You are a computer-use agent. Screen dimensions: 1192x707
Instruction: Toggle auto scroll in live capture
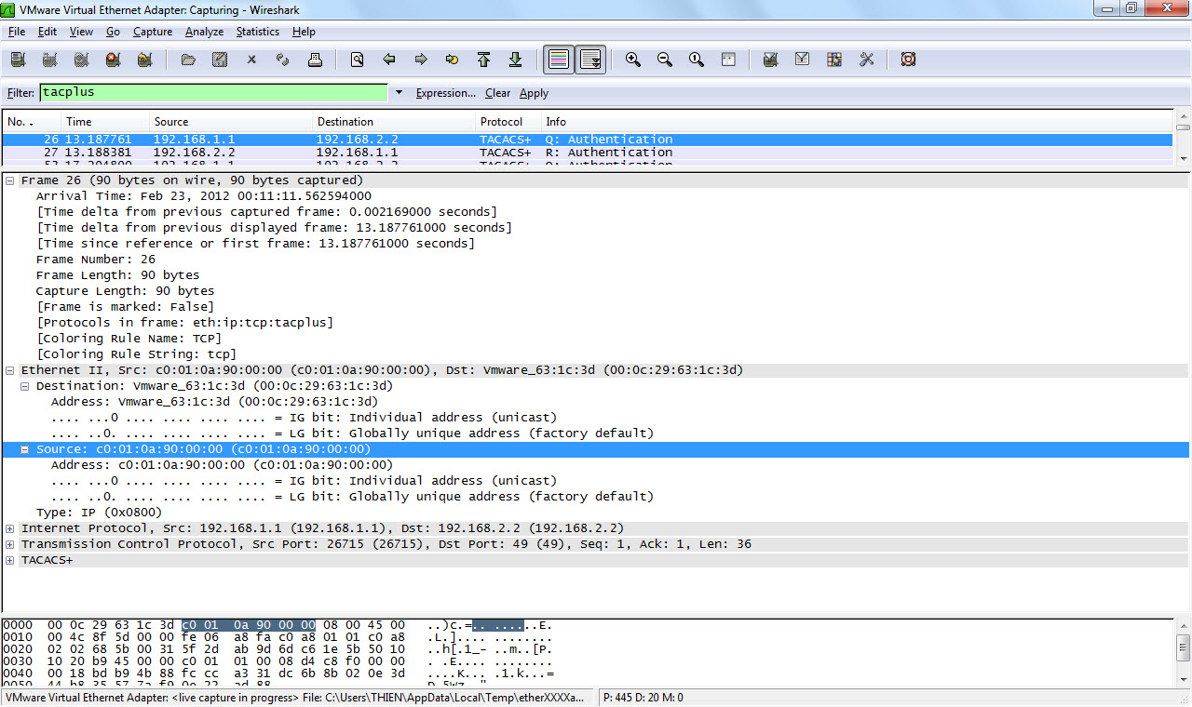[590, 60]
